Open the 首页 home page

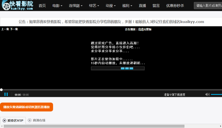point(42,6)
